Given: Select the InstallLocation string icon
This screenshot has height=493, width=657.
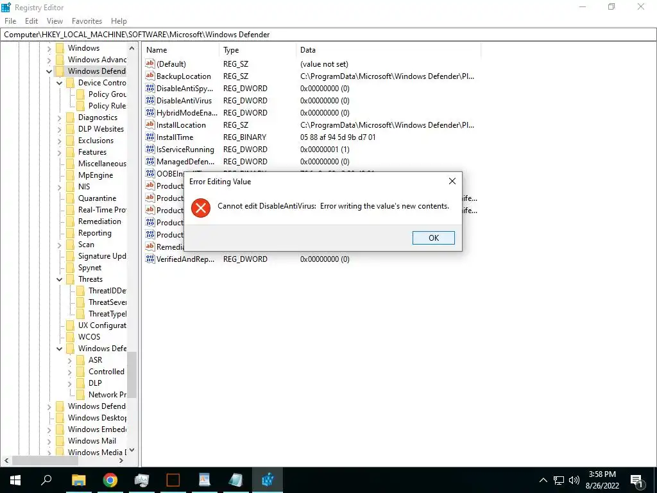Looking at the screenshot, I should (x=149, y=125).
